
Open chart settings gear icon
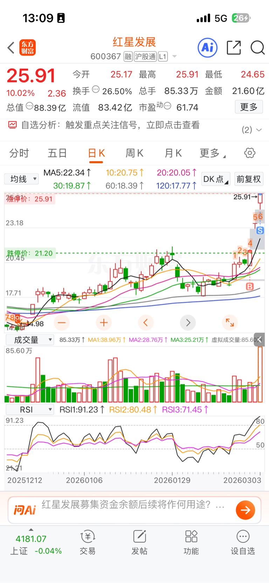(x=250, y=153)
